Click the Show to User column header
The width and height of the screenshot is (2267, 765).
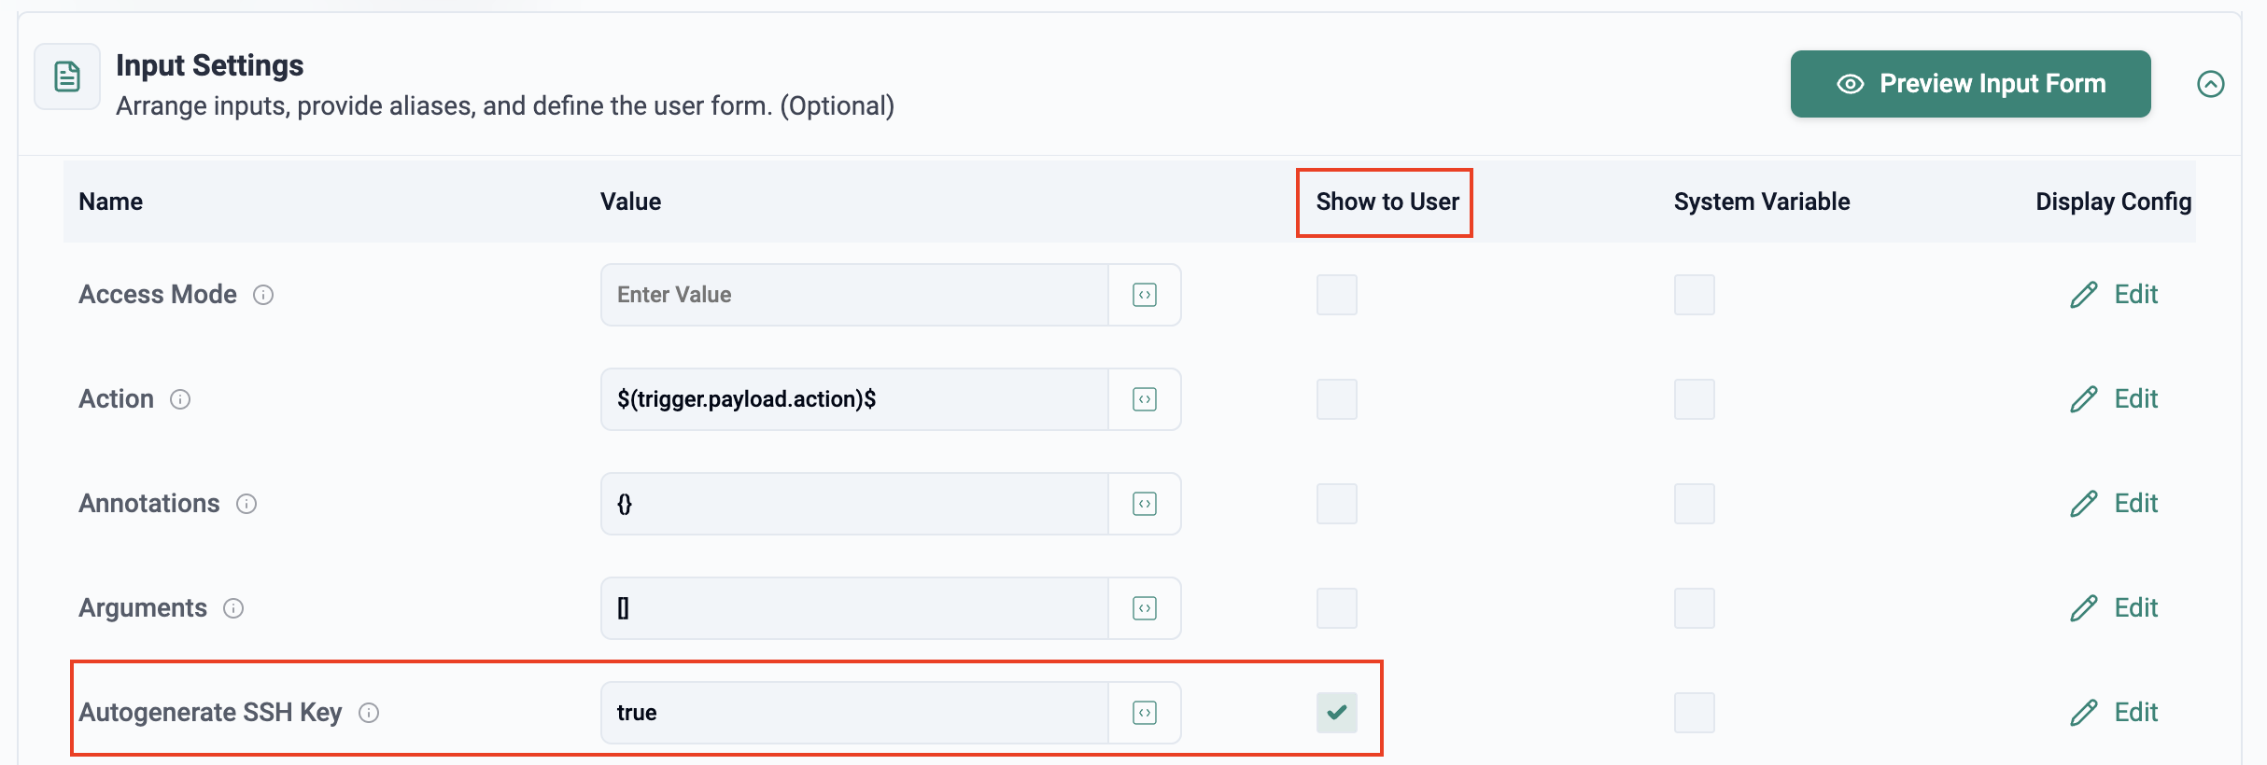click(1387, 202)
